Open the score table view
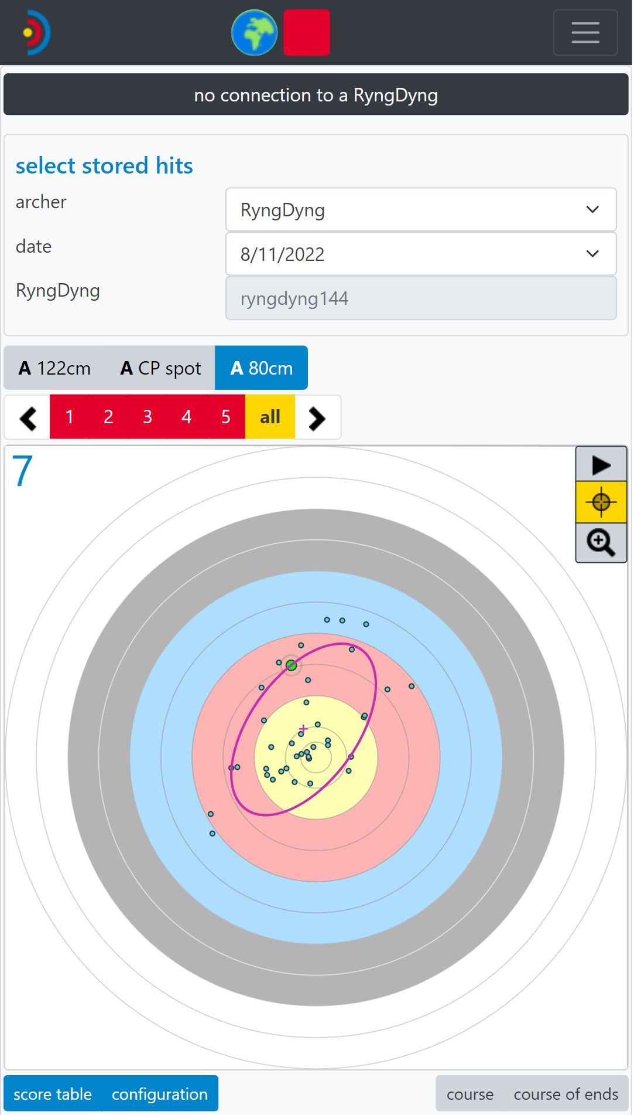 click(x=53, y=1094)
